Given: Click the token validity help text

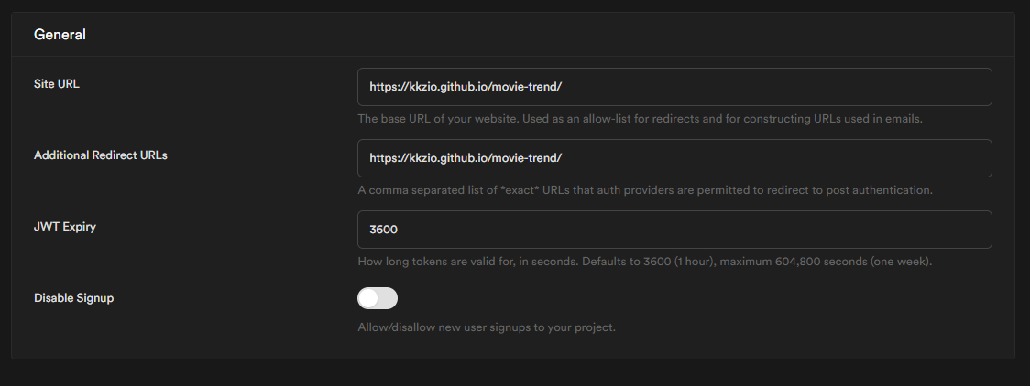Looking at the screenshot, I should click(x=644, y=262).
